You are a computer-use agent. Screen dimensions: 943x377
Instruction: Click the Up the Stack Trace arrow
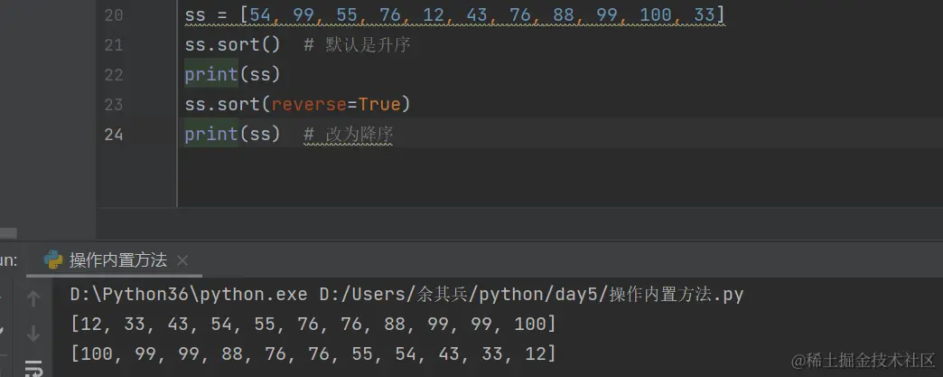point(33,298)
